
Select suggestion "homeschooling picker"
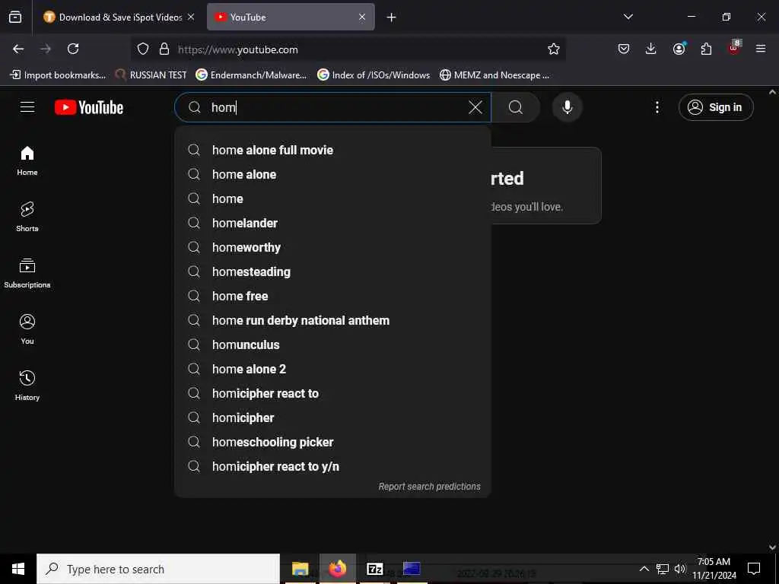tap(332, 442)
